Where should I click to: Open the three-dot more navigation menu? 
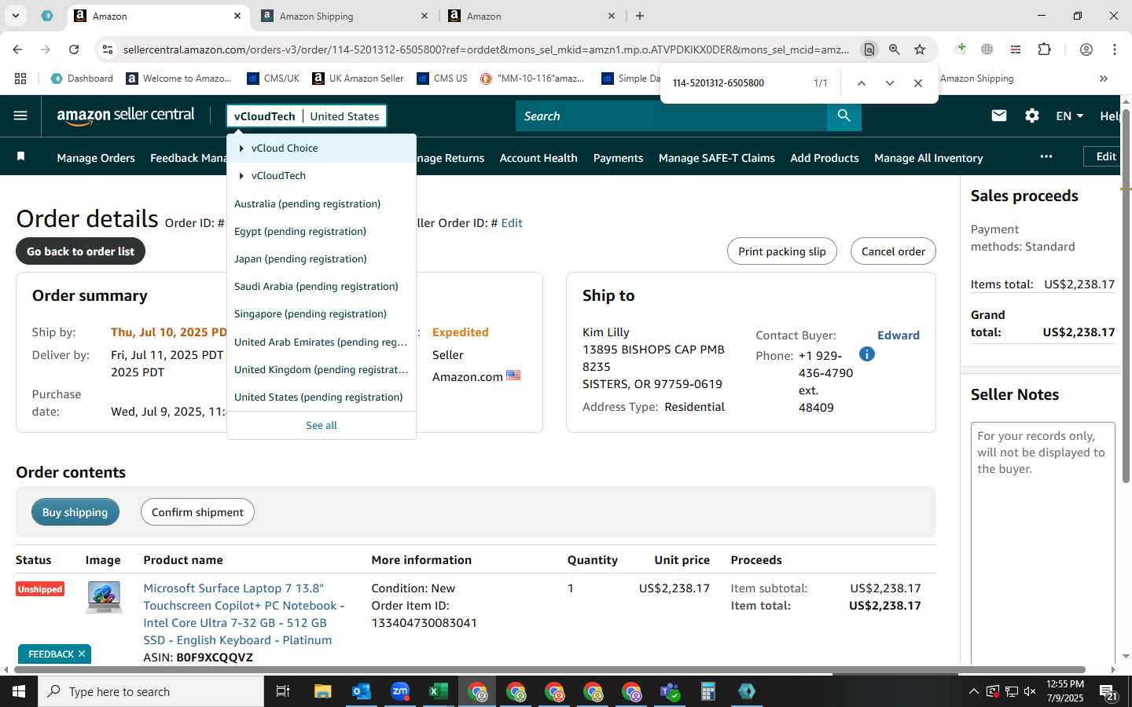point(1046,156)
